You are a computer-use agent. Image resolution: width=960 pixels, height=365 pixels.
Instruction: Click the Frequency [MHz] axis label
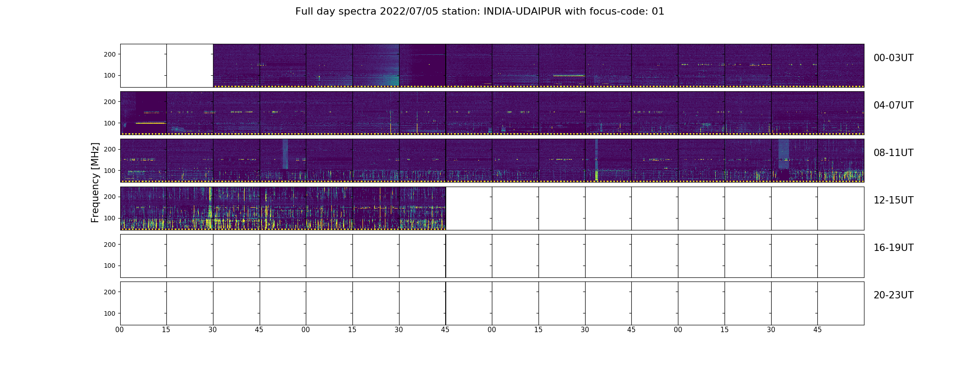pyautogui.click(x=95, y=183)
